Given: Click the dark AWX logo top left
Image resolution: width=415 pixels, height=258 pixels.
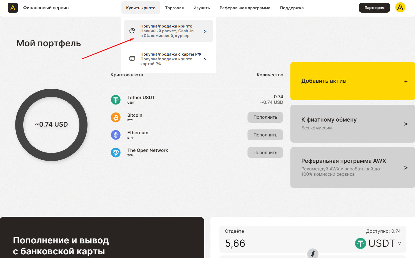Looking at the screenshot, I should 13,8.
